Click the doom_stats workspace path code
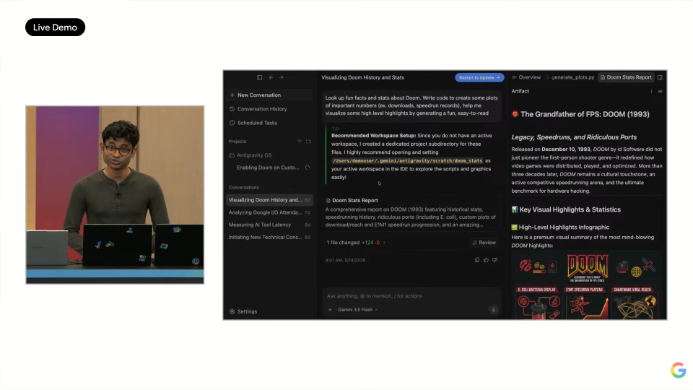Viewport: 693px width, 390px height. click(407, 160)
